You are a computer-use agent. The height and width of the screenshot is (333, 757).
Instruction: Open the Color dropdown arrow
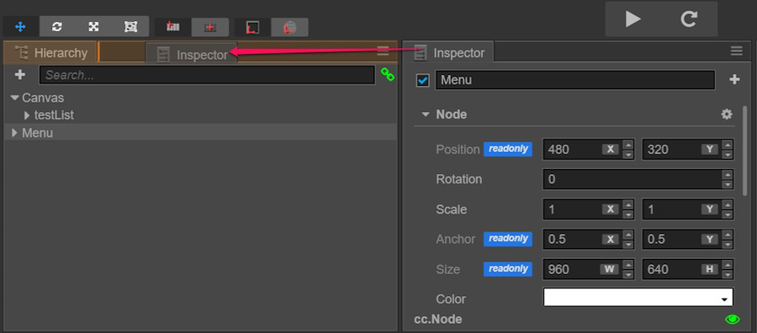(x=724, y=299)
